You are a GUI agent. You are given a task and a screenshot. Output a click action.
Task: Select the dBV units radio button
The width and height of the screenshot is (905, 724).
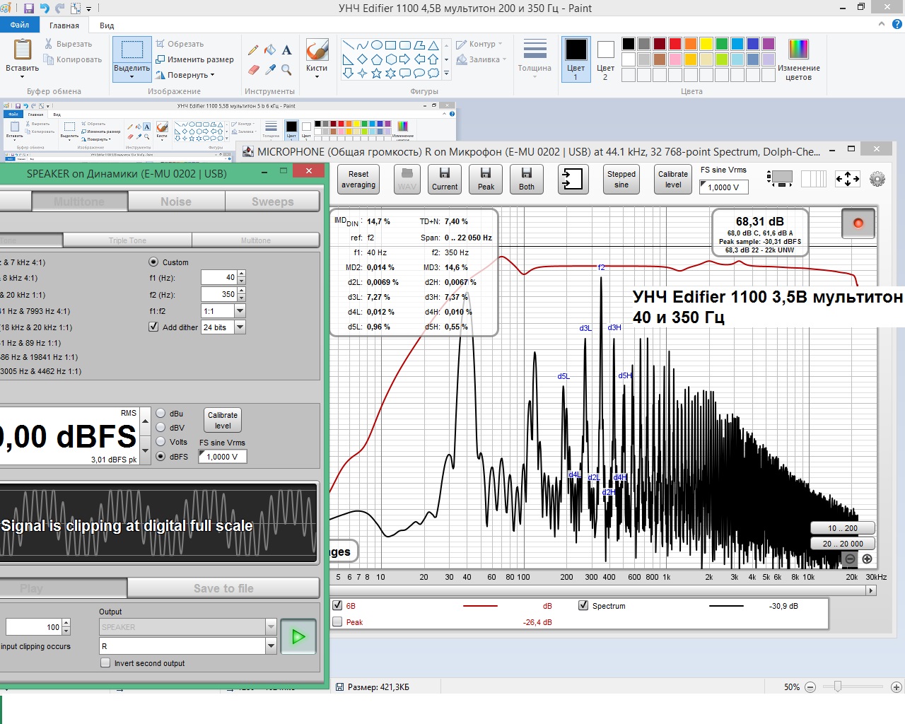click(x=160, y=428)
